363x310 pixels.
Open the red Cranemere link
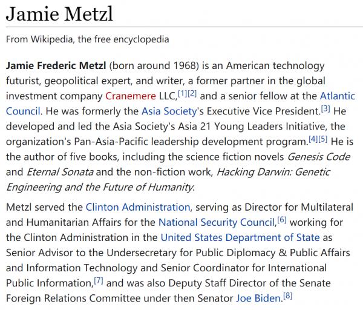[x=131, y=96]
